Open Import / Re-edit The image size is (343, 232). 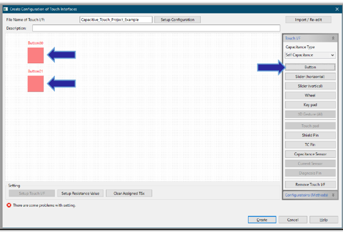coord(308,19)
